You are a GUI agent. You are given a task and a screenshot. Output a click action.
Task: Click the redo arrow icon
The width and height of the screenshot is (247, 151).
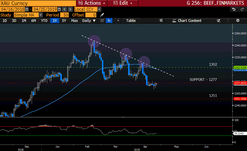point(242,9)
